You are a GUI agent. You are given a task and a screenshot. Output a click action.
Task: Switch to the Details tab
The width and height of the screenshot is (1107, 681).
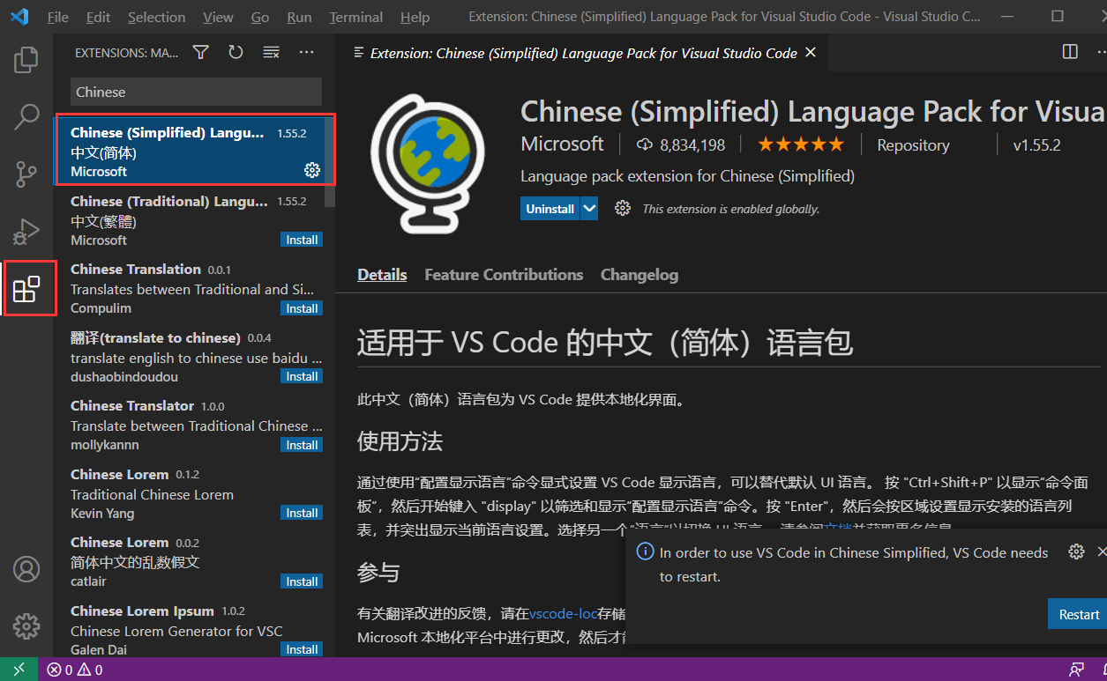382,275
